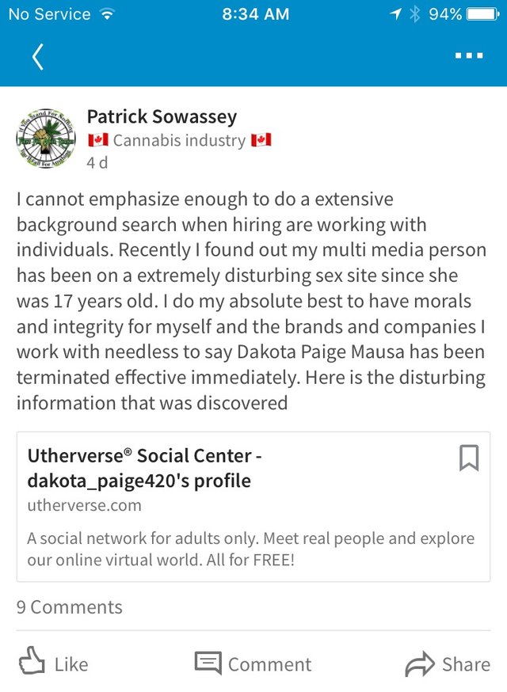Tap the battery icon in the status bar

pyautogui.click(x=482, y=14)
